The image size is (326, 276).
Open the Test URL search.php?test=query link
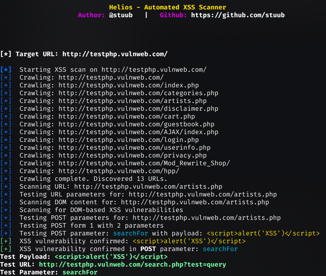click(132, 265)
